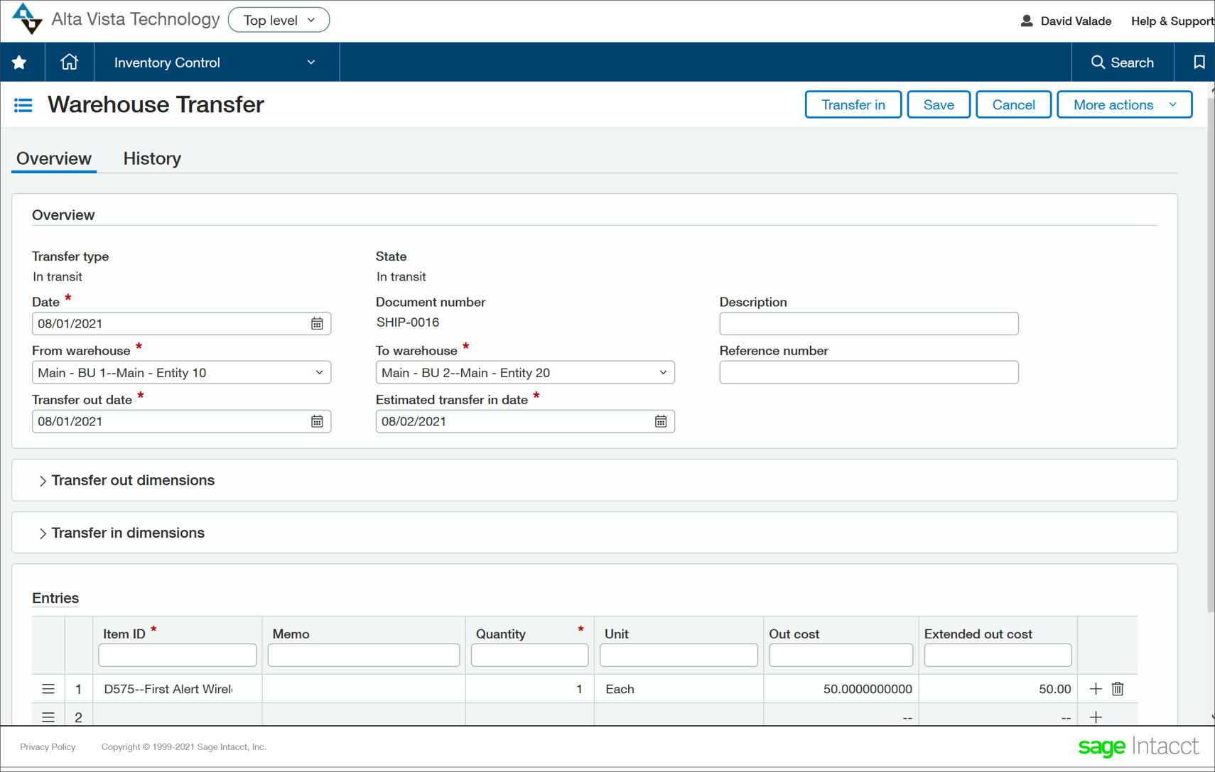Screen dimensions: 1215x772
Task: Click the Item ID filter box
Action: (x=178, y=655)
